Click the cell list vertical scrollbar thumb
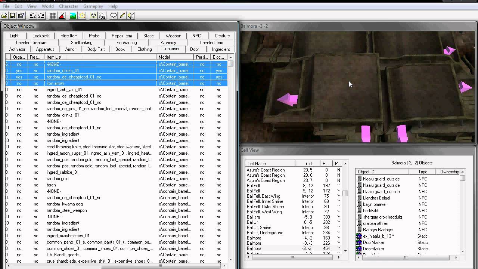 345,193
